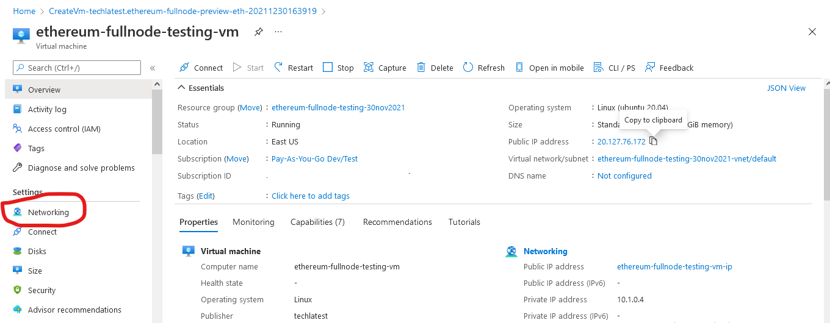Open the Recommendations tab

[397, 222]
